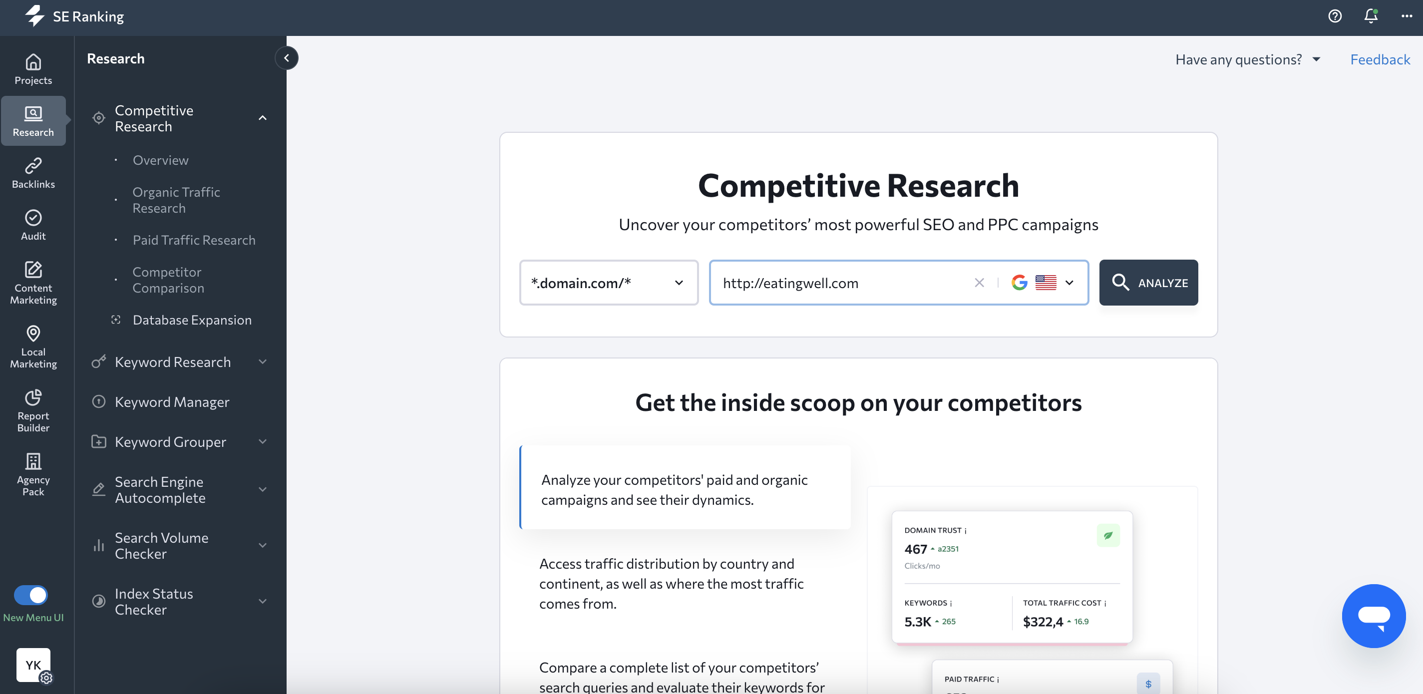The height and width of the screenshot is (694, 1423).
Task: Click the Feedback link
Action: pyautogui.click(x=1380, y=60)
